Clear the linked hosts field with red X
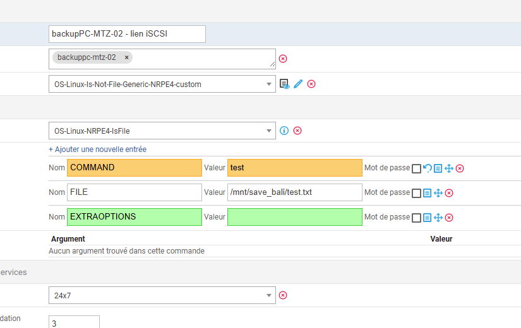The width and height of the screenshot is (521, 328). pyautogui.click(x=283, y=59)
